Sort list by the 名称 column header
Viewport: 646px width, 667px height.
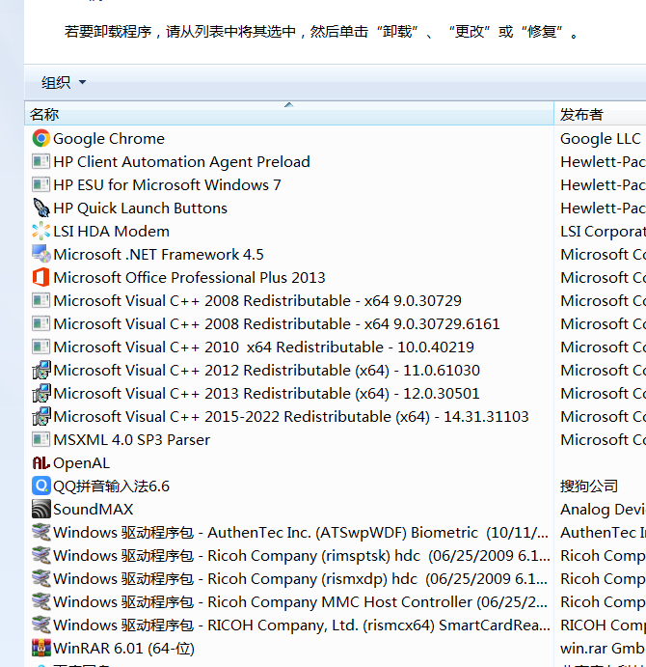click(289, 114)
